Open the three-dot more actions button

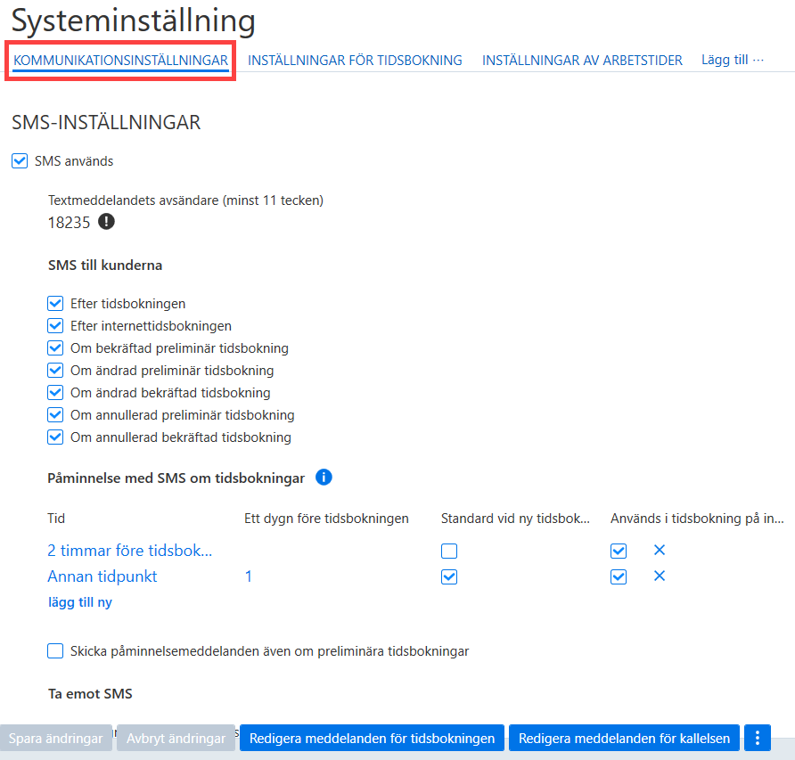coord(757,739)
